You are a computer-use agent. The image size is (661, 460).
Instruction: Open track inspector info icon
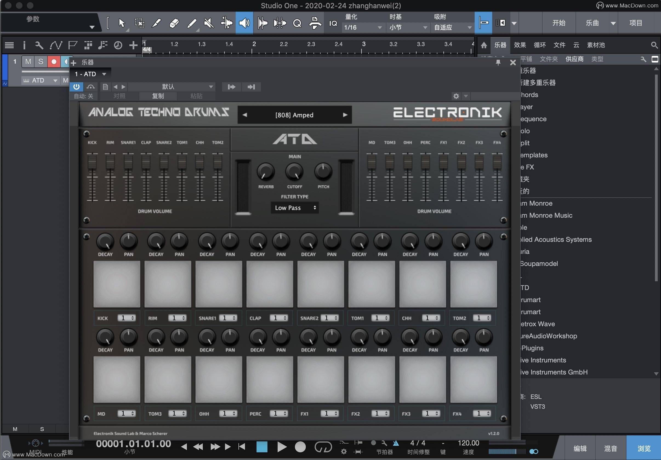(x=24, y=45)
